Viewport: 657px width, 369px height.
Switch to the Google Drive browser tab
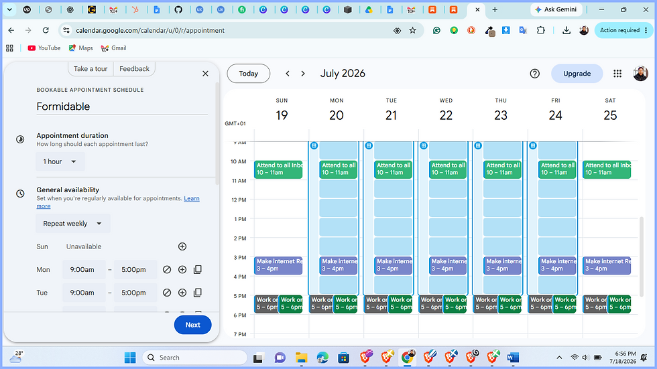(x=369, y=9)
